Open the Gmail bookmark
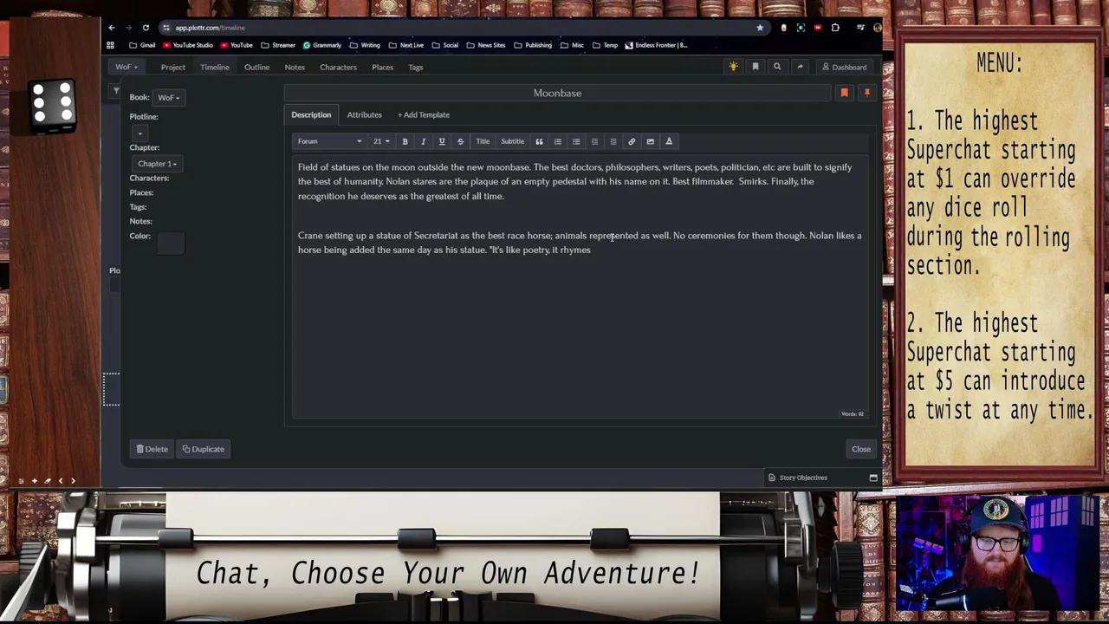Image resolution: width=1109 pixels, height=624 pixels. 142,45
